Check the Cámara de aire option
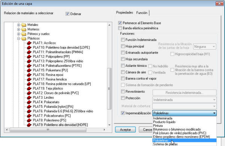225x146 pixels. tap(123, 72)
